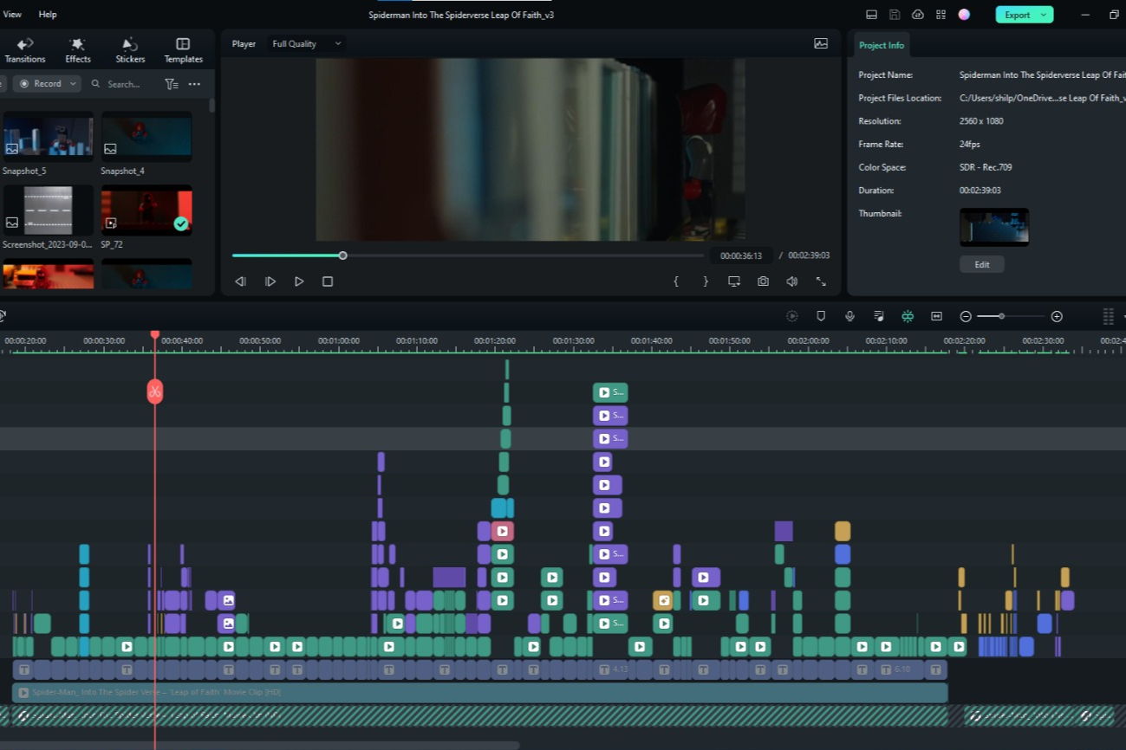
Task: Click the Edit thumbnail button
Action: coord(981,264)
